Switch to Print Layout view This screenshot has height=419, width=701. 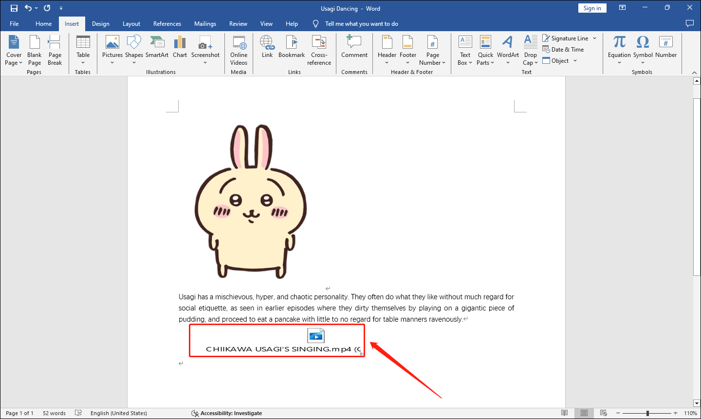point(584,413)
